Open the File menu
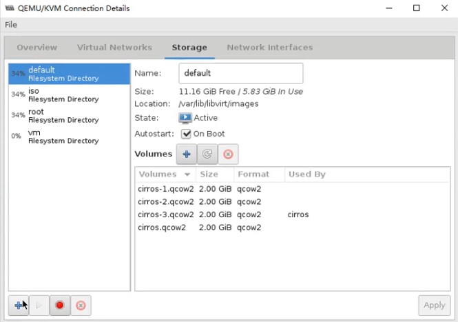The height and width of the screenshot is (322, 458). 11,24
